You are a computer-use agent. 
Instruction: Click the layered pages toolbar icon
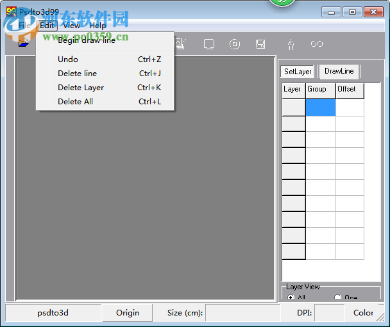coord(180,44)
